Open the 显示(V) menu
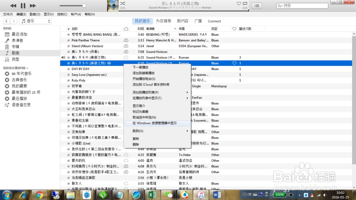356x200 pixels. (48, 14)
